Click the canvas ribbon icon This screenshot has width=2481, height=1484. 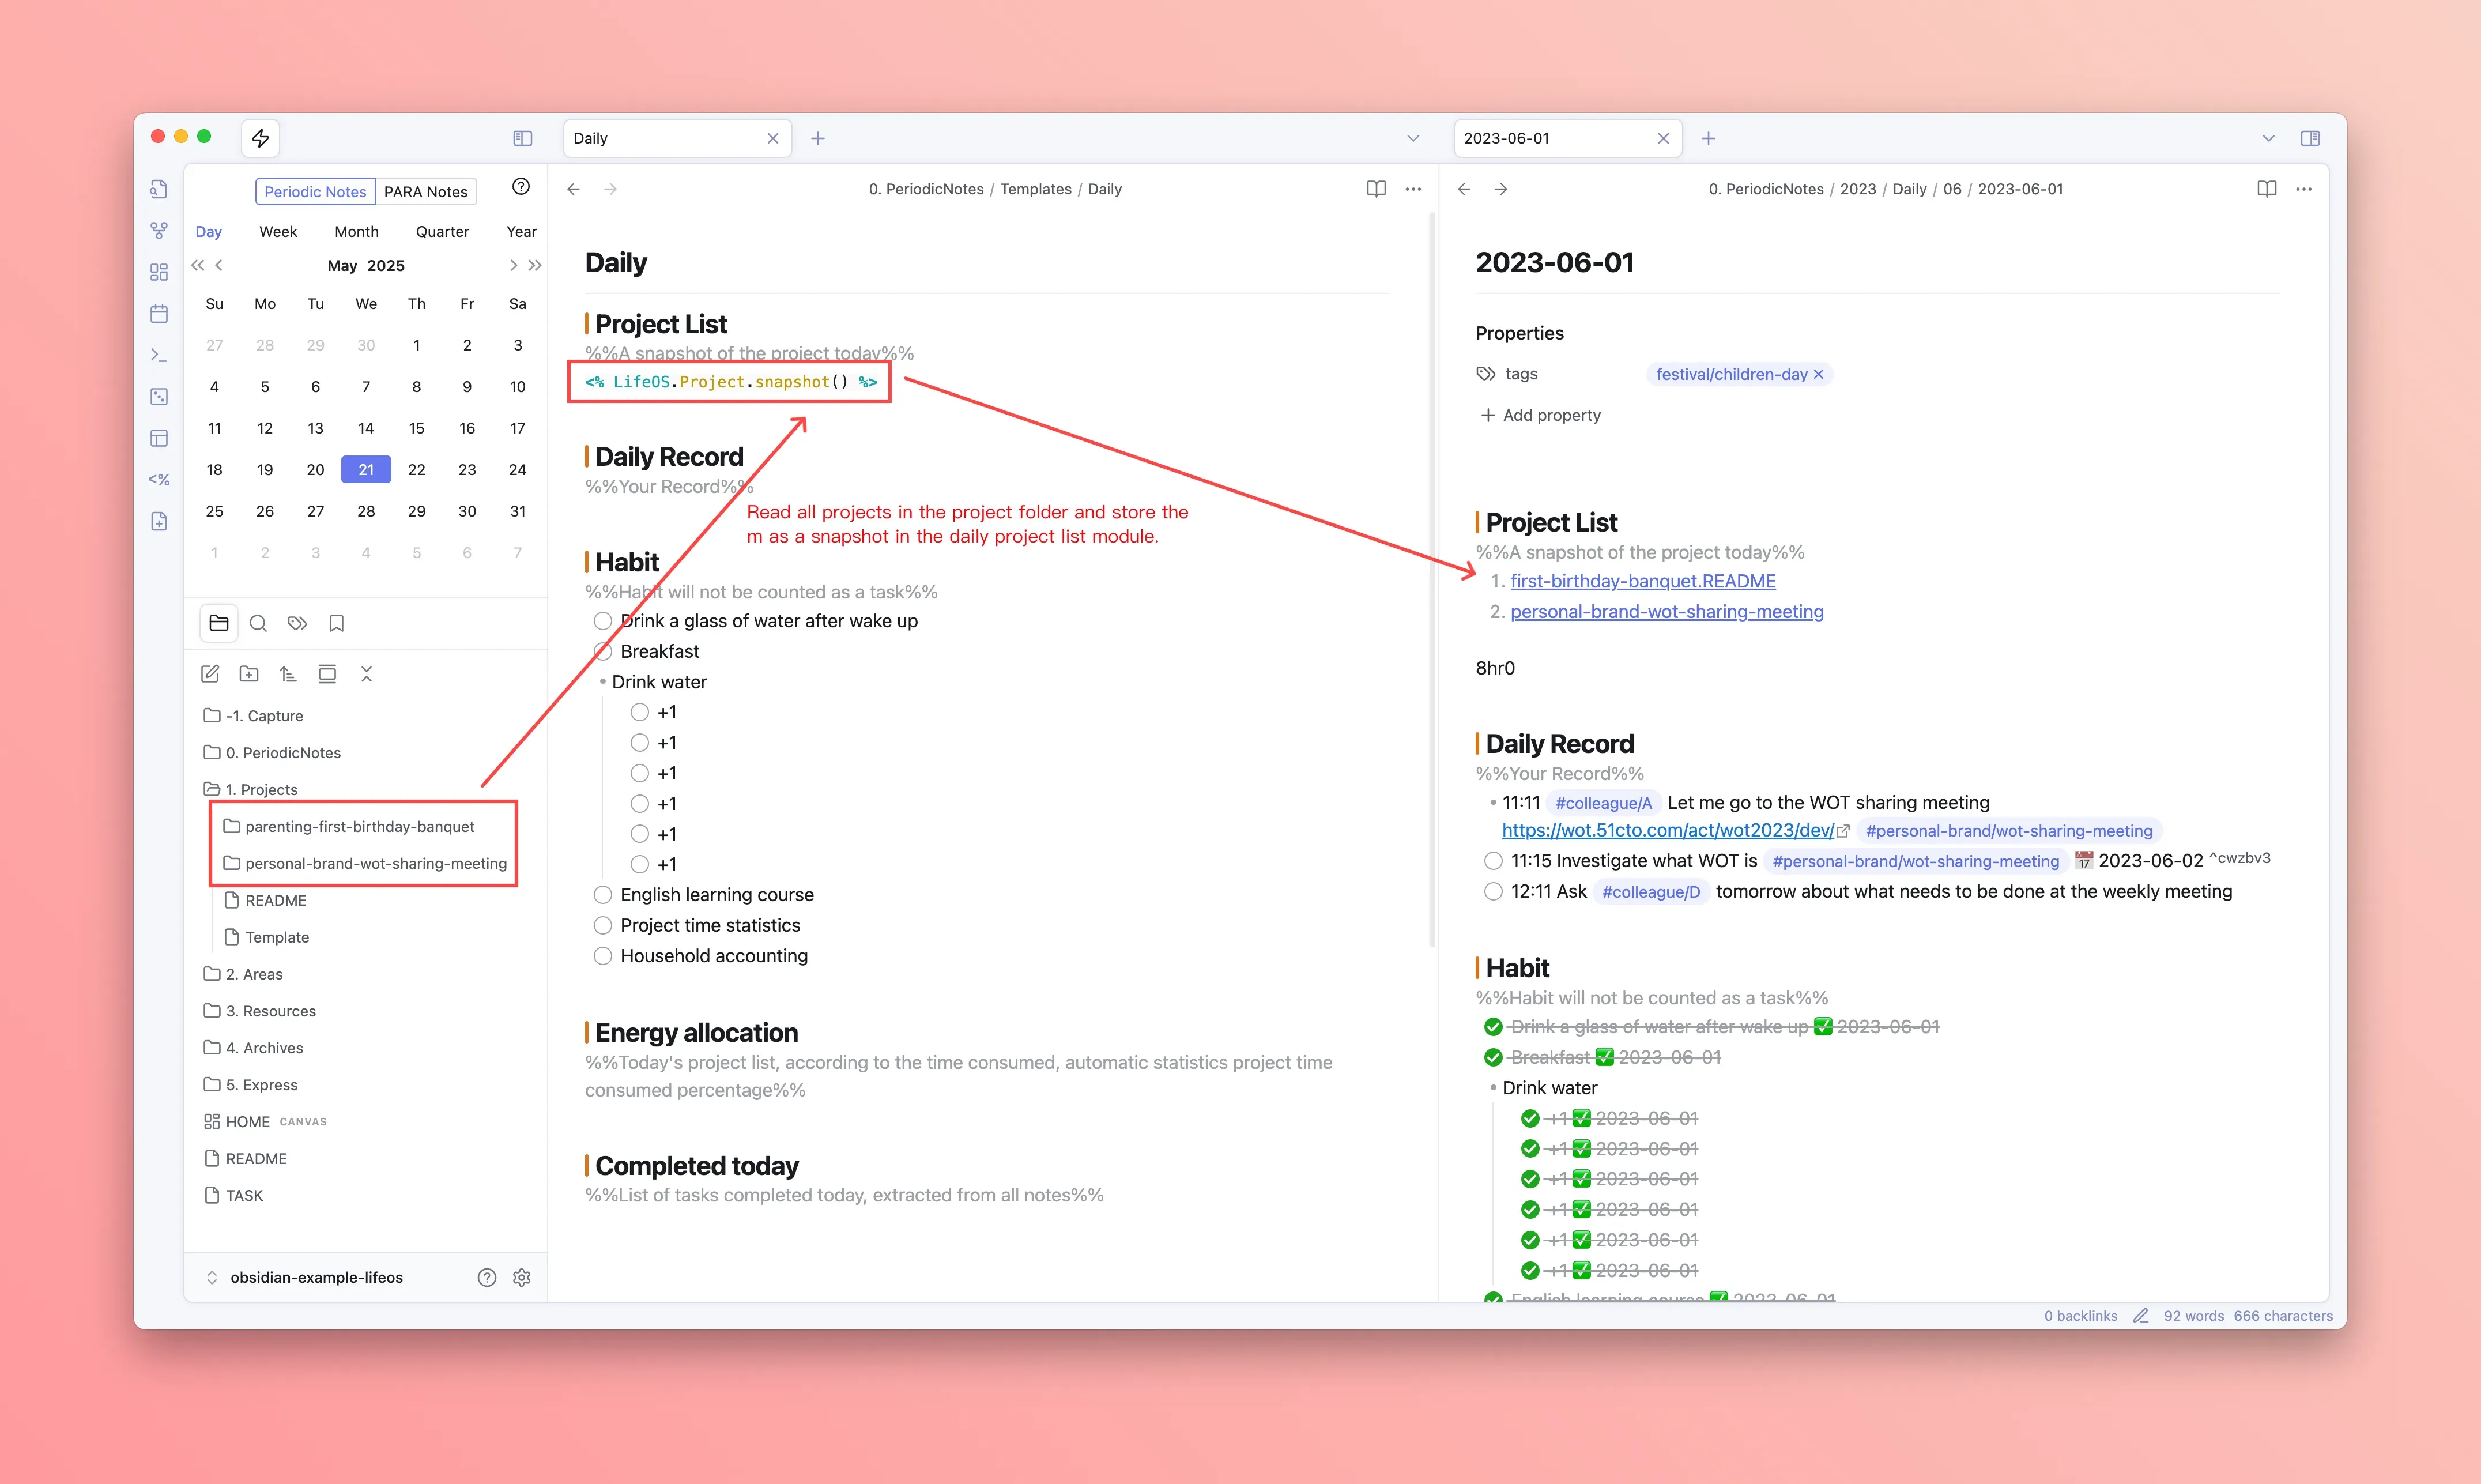click(x=159, y=272)
